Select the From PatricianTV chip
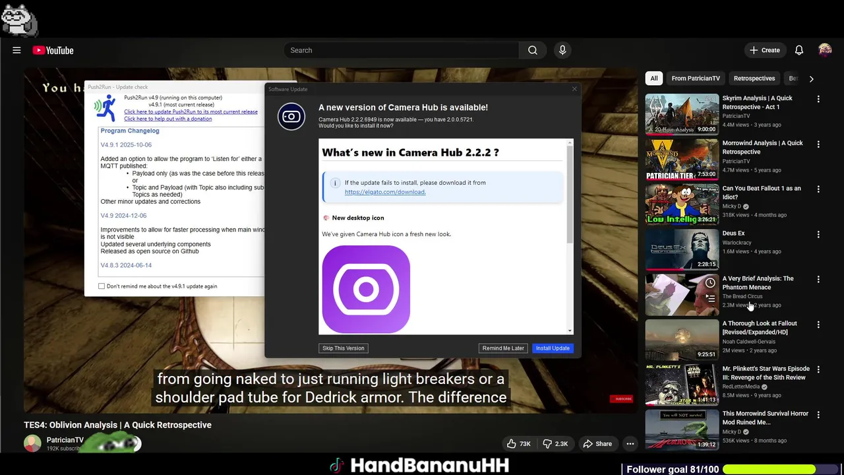Image resolution: width=844 pixels, height=475 pixels. [696, 79]
